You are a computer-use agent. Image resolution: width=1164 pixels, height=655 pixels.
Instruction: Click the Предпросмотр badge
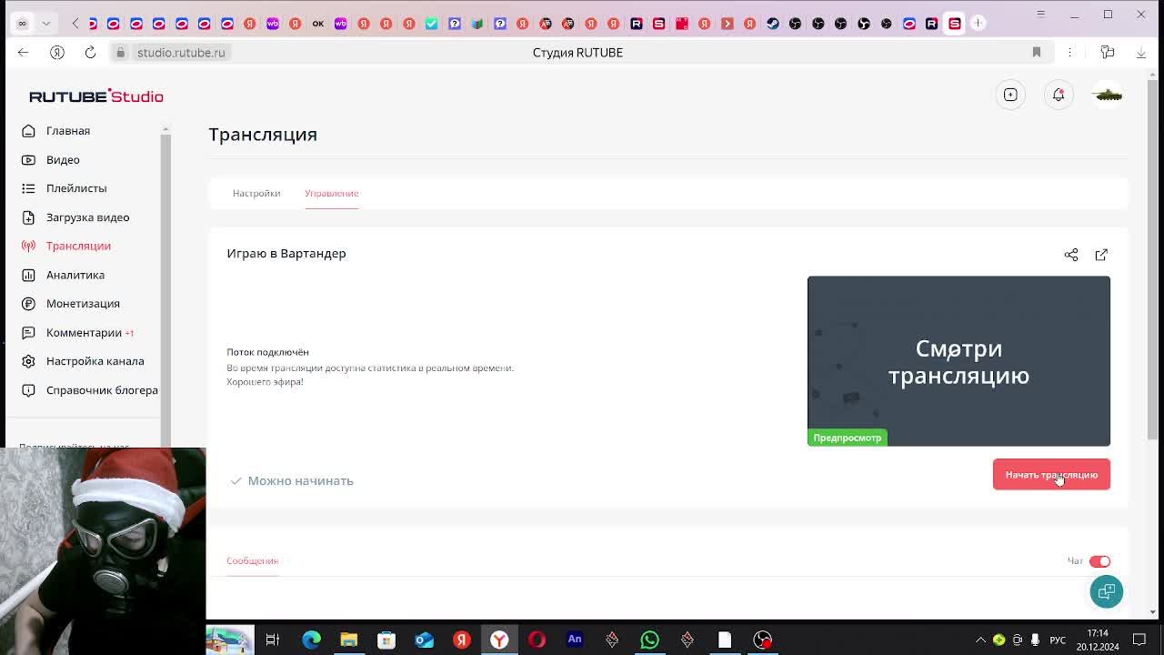(x=847, y=438)
